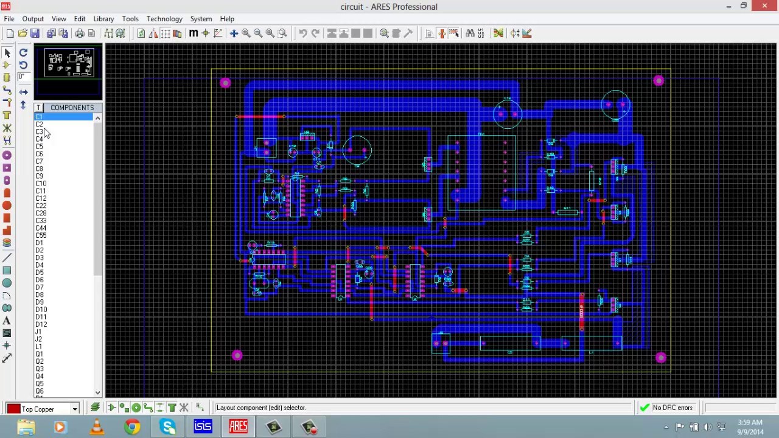This screenshot has height=438, width=779.
Task: Toggle the false origin crosshair icon
Action: click(x=206, y=33)
